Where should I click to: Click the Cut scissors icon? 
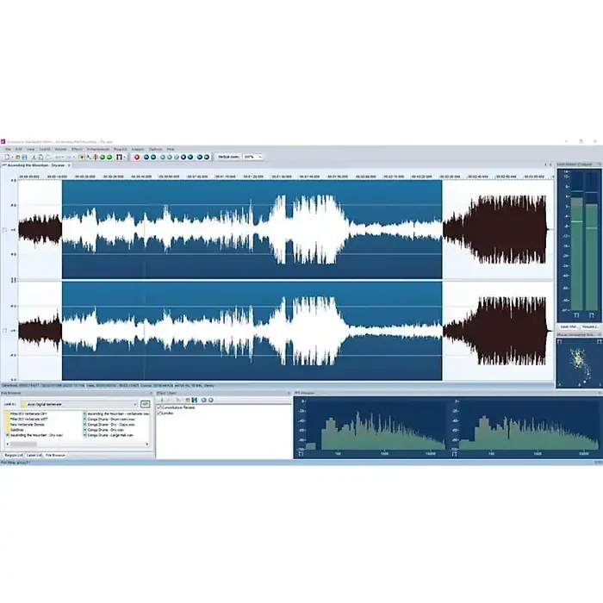click(x=34, y=157)
